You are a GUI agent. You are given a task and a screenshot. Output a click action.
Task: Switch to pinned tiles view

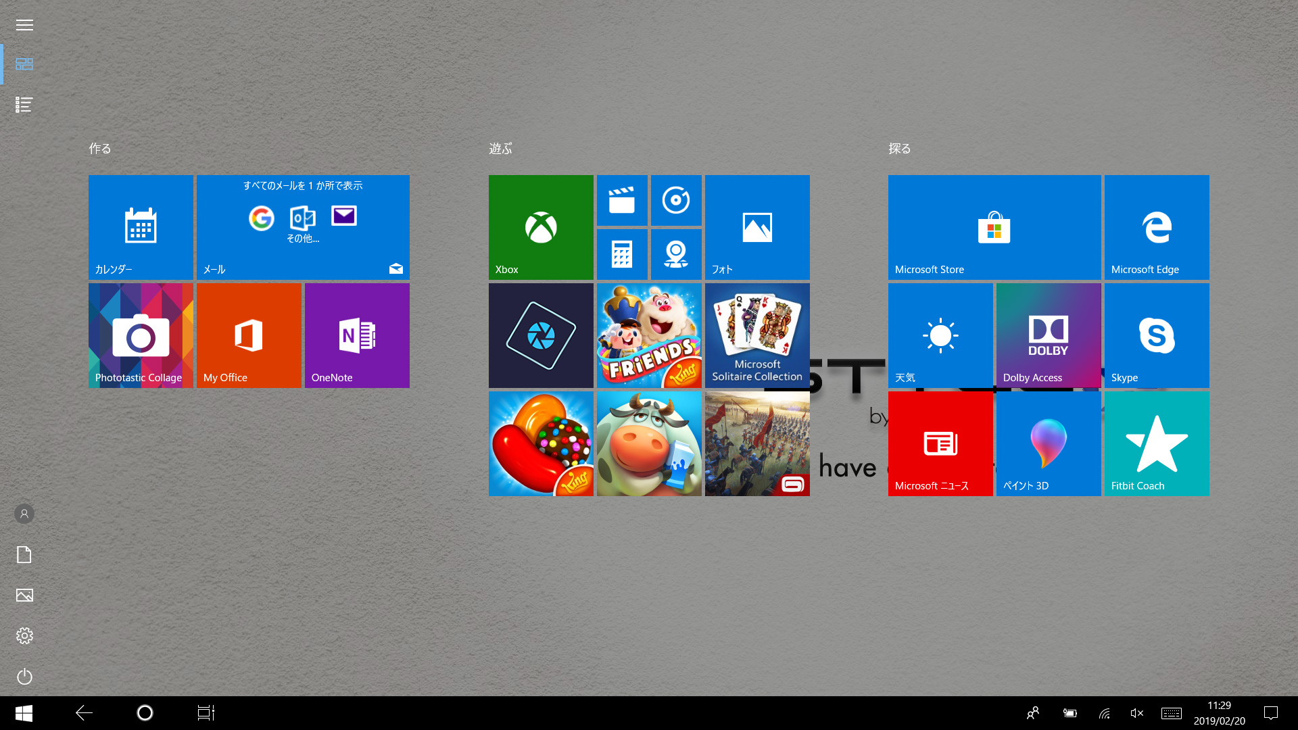tap(24, 64)
